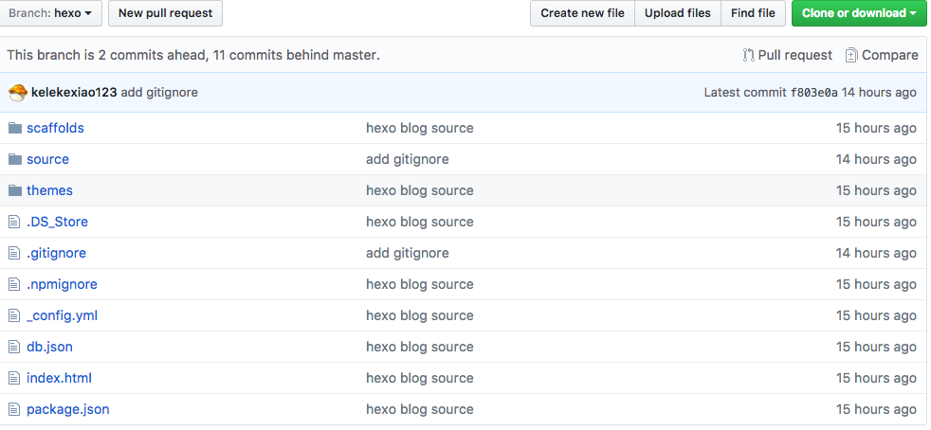Click db.json row commit message
Viewport: 931px width, 430px height.
pyautogui.click(x=420, y=347)
